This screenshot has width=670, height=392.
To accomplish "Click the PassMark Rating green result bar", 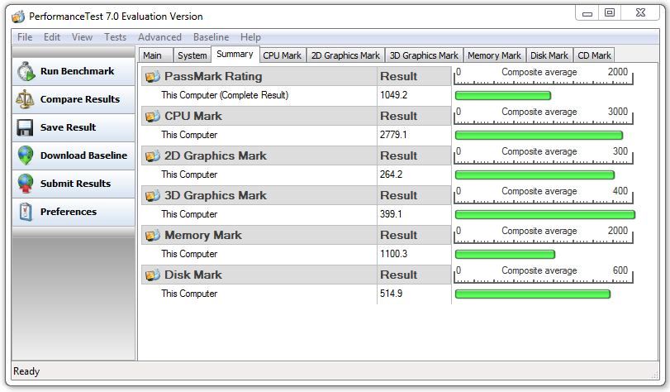I will tap(503, 95).
